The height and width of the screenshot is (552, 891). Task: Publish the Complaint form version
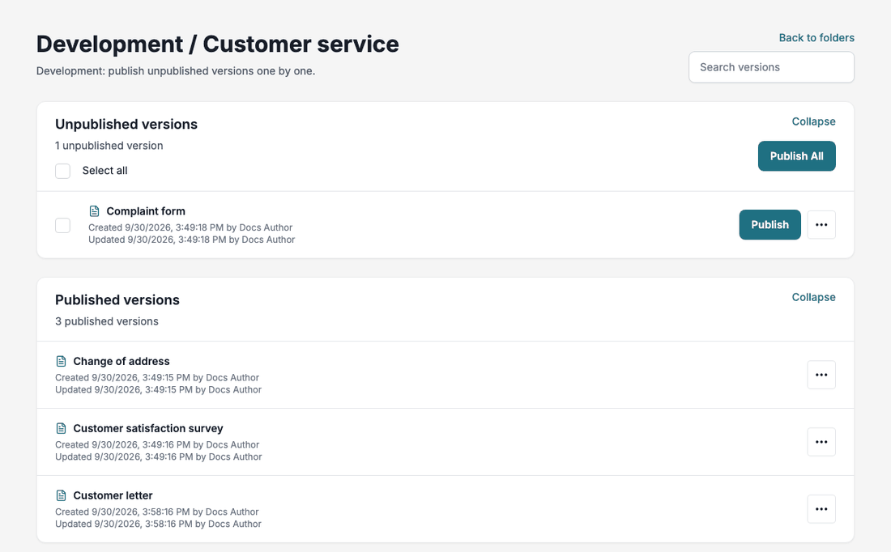pyautogui.click(x=769, y=225)
